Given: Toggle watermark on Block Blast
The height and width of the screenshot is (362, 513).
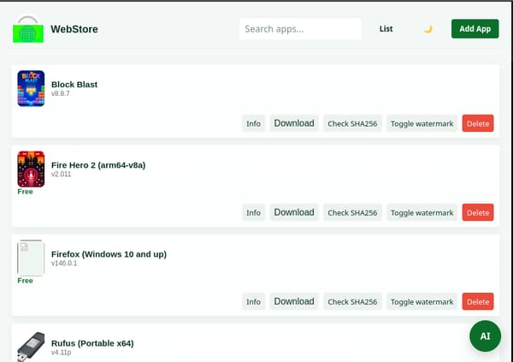Looking at the screenshot, I should [422, 123].
